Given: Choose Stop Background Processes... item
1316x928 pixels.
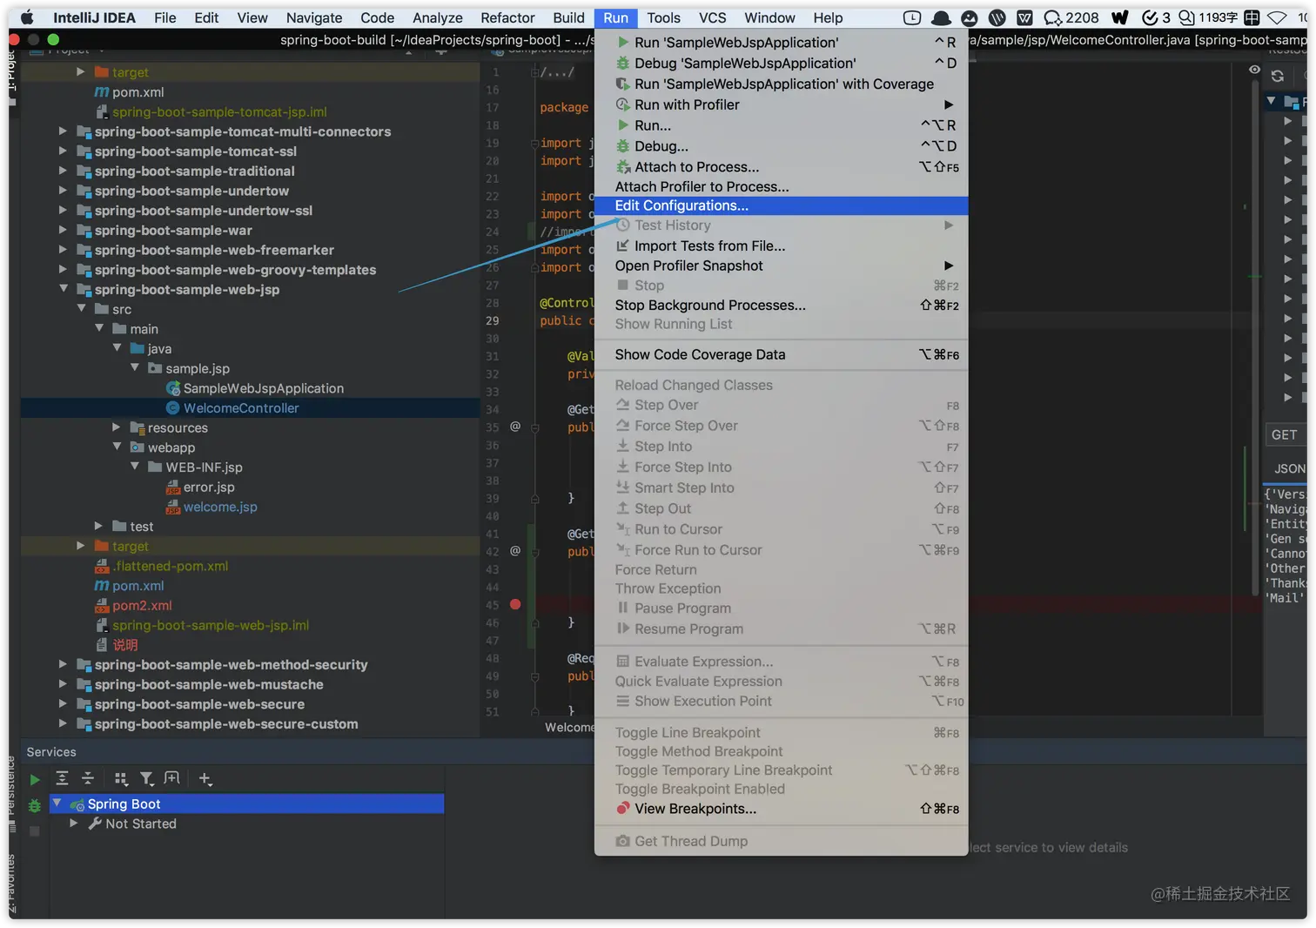Looking at the screenshot, I should tap(781, 306).
